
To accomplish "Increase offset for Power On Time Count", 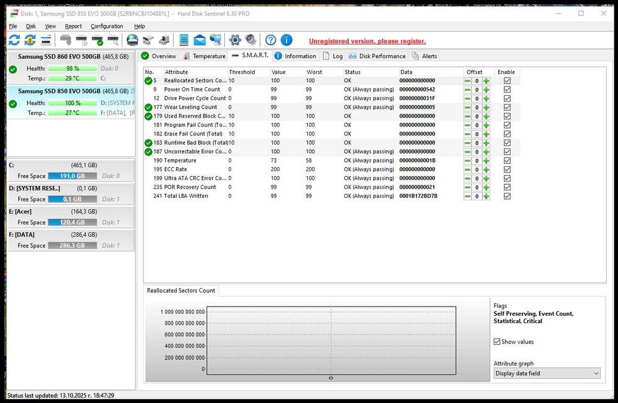I will pos(486,90).
